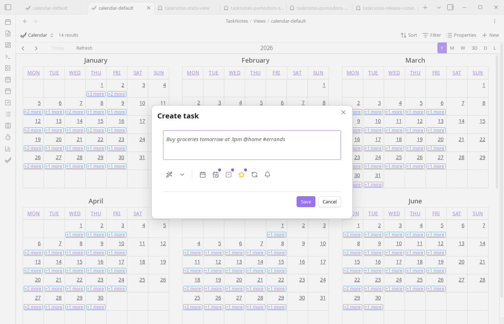Switch to the Y yearly view toggle
The height and width of the screenshot is (324, 504).
coord(442,48)
